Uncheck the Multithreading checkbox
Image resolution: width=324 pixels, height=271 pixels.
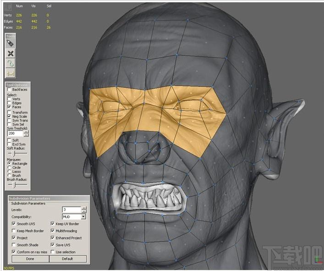point(53,231)
